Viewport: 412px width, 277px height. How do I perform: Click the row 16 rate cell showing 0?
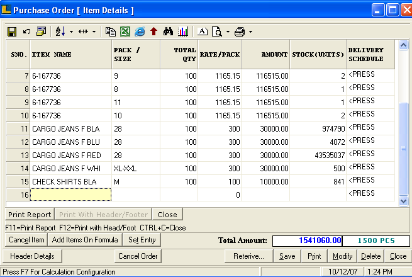(x=220, y=195)
